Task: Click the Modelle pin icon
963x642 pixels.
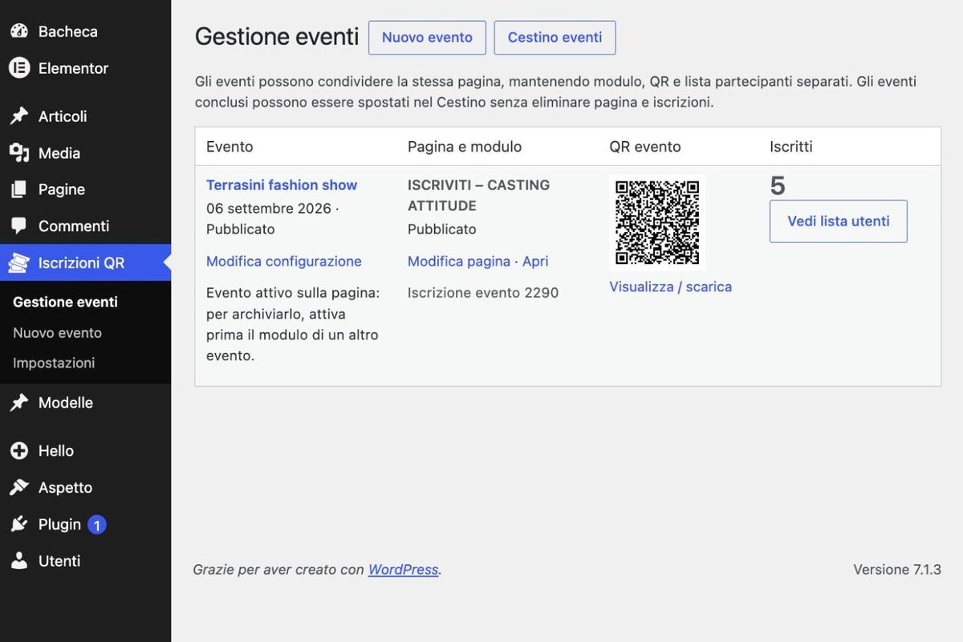Action: (19, 403)
